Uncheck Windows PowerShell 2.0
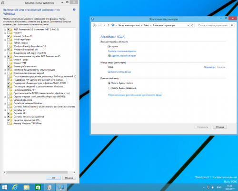 (9, 50)
